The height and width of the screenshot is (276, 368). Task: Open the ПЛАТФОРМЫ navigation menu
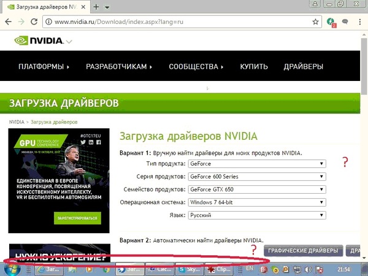(x=44, y=66)
